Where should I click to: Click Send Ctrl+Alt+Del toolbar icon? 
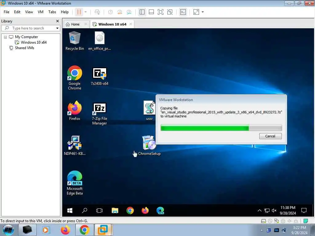click(x=97, y=12)
